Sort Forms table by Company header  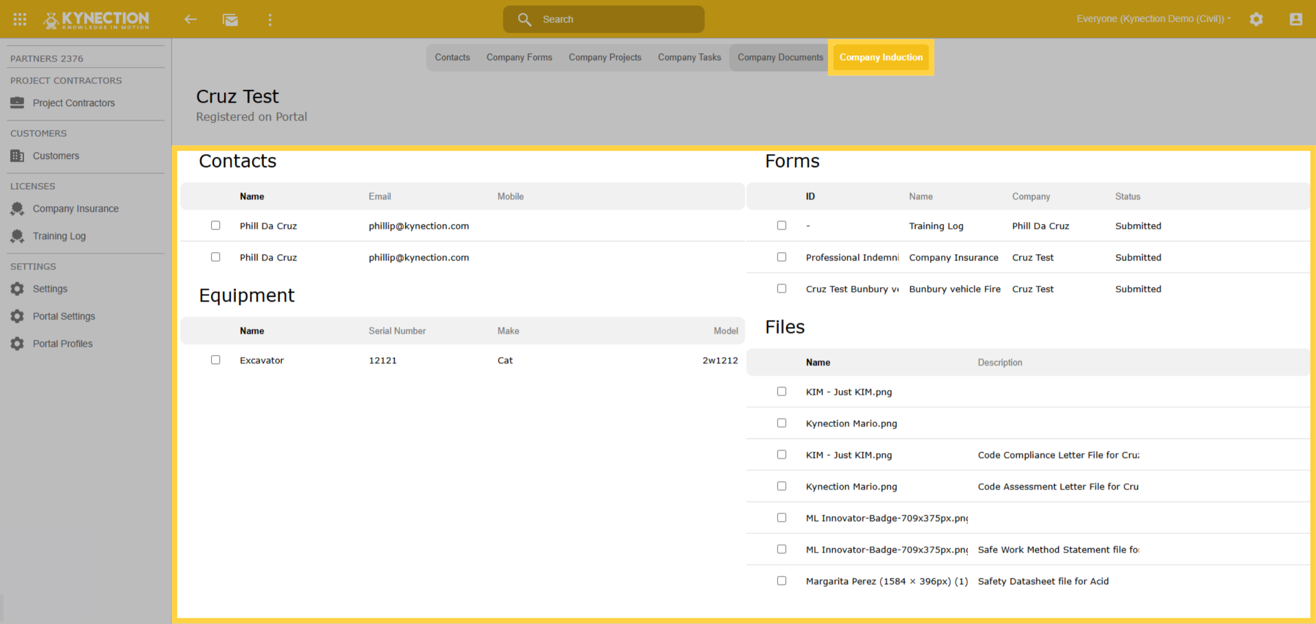click(1031, 196)
